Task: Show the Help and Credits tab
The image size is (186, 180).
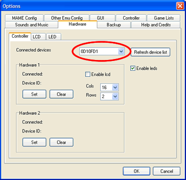Action: click(x=156, y=25)
